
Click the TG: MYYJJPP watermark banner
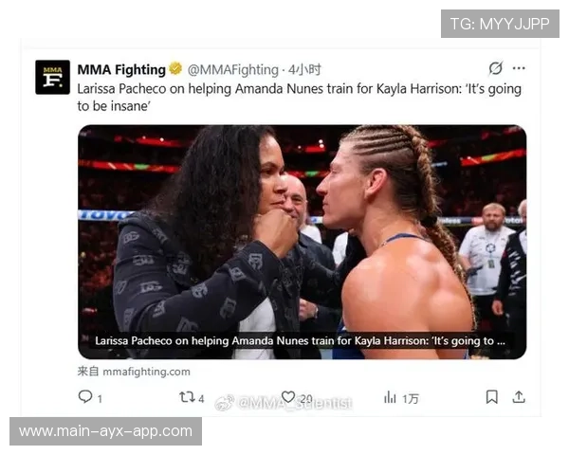coord(500,24)
